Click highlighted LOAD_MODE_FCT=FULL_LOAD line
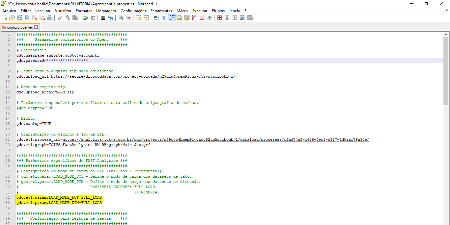This screenshot has width=450, height=225. [59, 197]
